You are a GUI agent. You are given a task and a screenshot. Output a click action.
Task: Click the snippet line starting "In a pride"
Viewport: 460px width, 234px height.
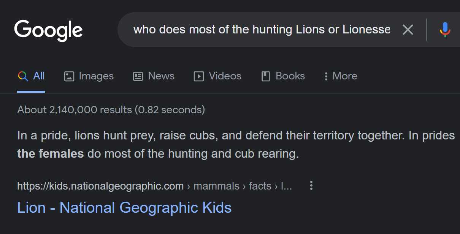pyautogui.click(x=236, y=136)
